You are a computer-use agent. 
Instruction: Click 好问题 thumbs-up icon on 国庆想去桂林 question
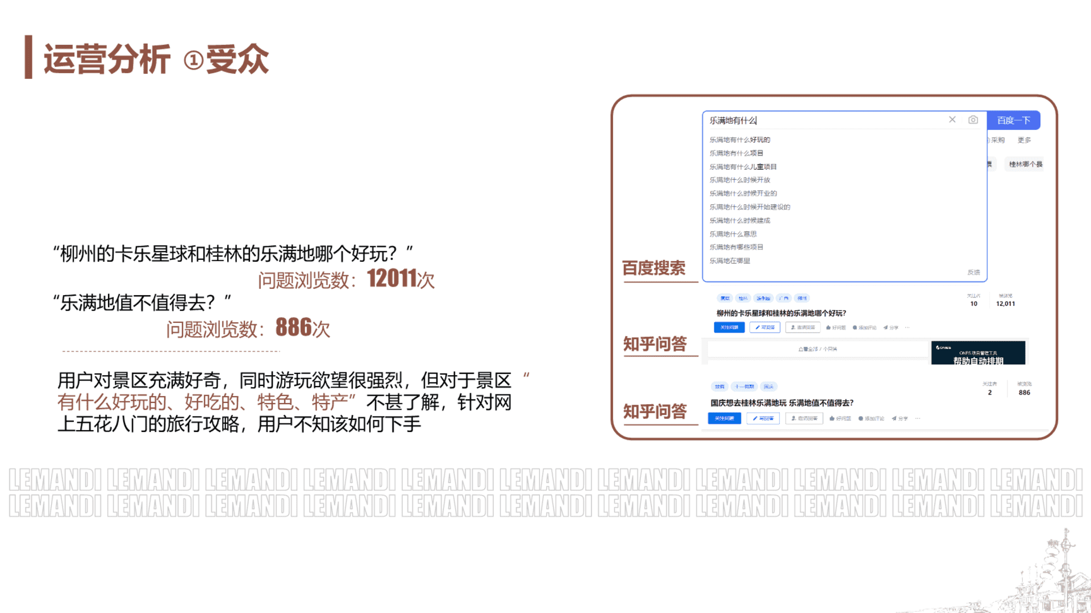click(x=832, y=418)
